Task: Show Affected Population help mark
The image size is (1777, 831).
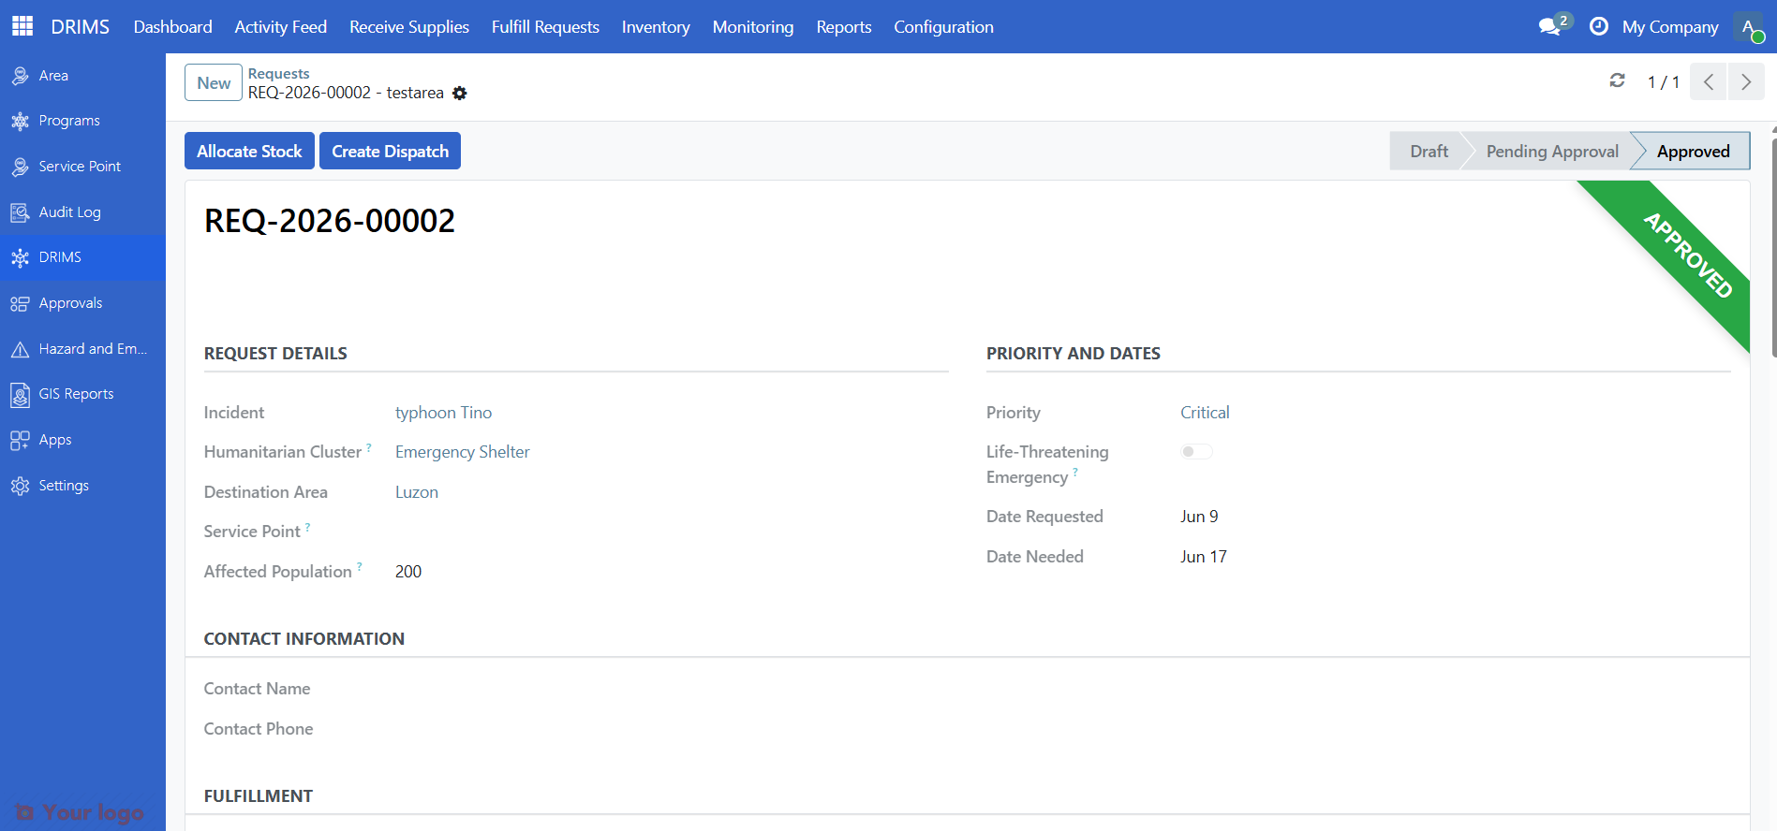Action: click(360, 566)
